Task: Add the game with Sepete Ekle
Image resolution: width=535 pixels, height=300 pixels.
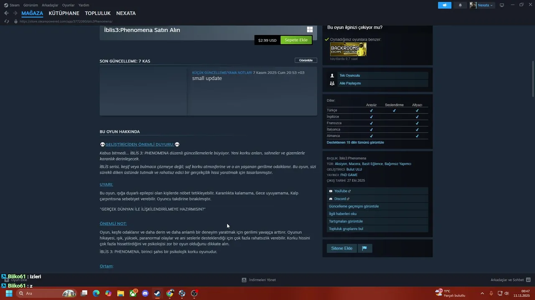Action: tap(296, 40)
